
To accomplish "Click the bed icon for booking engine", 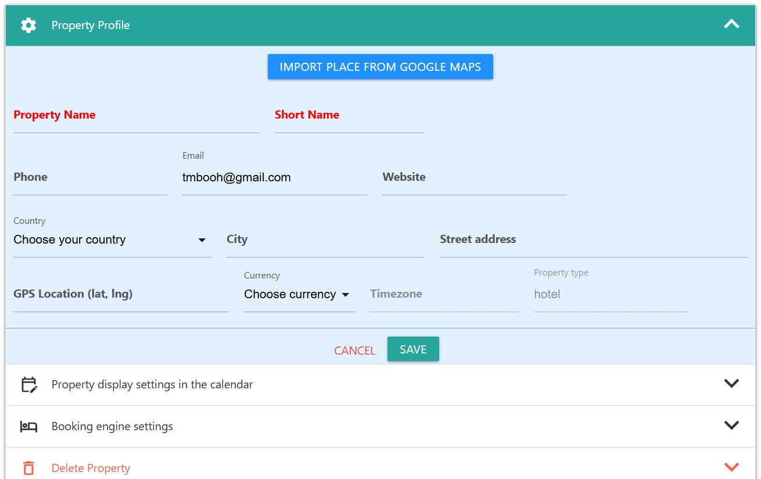I will pos(28,427).
